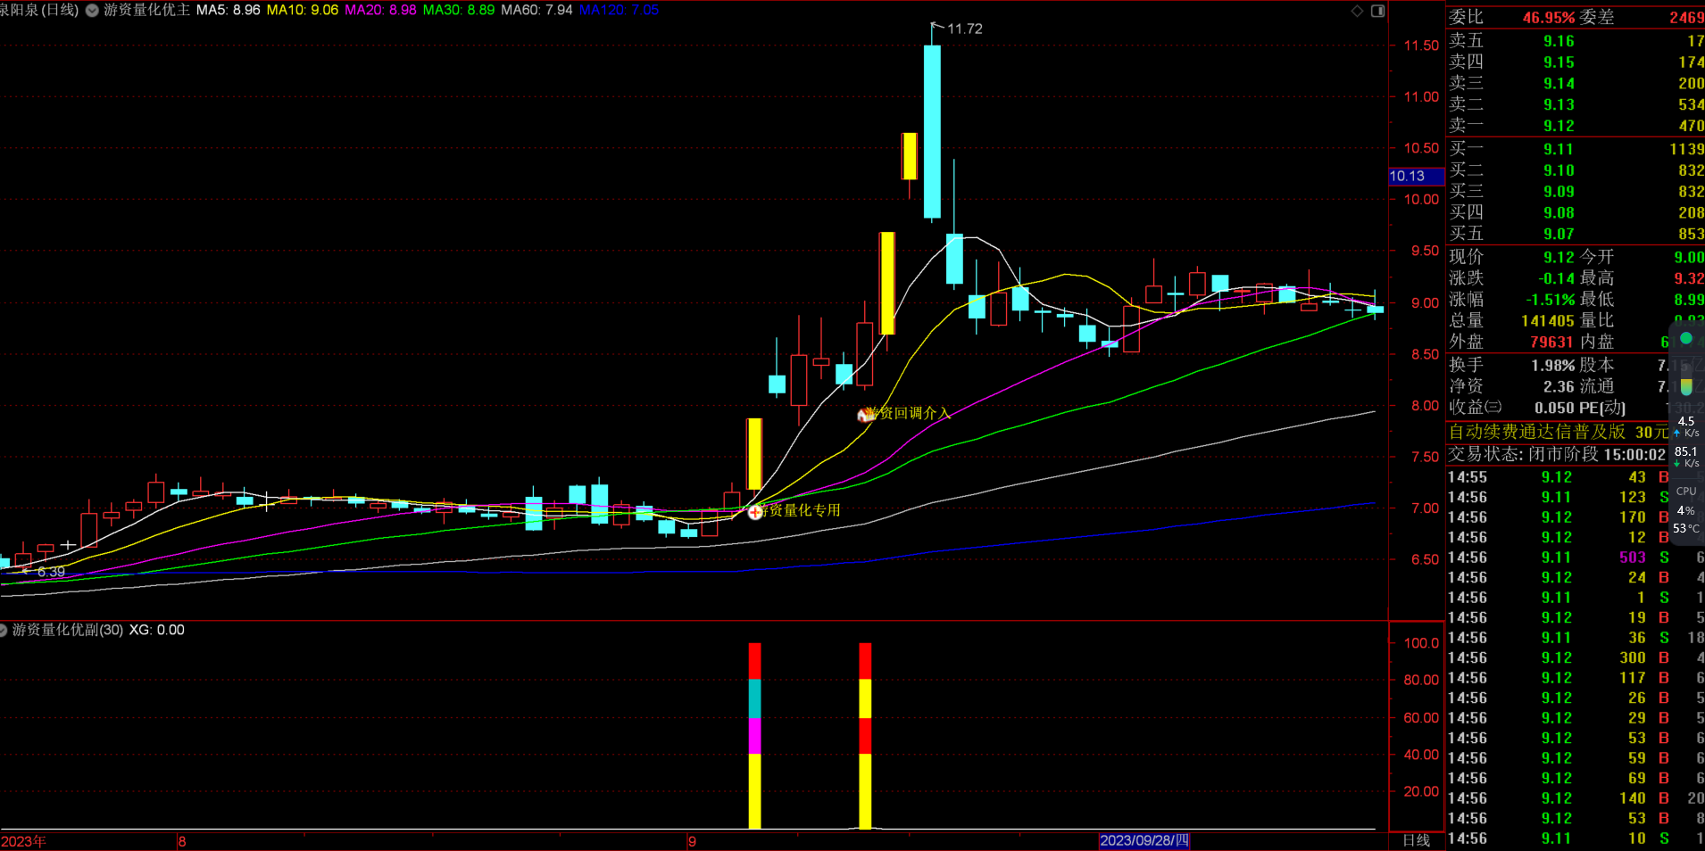This screenshot has height=851, width=1705.
Task: Click the MA60: 7.94 label
Action: coord(536,11)
